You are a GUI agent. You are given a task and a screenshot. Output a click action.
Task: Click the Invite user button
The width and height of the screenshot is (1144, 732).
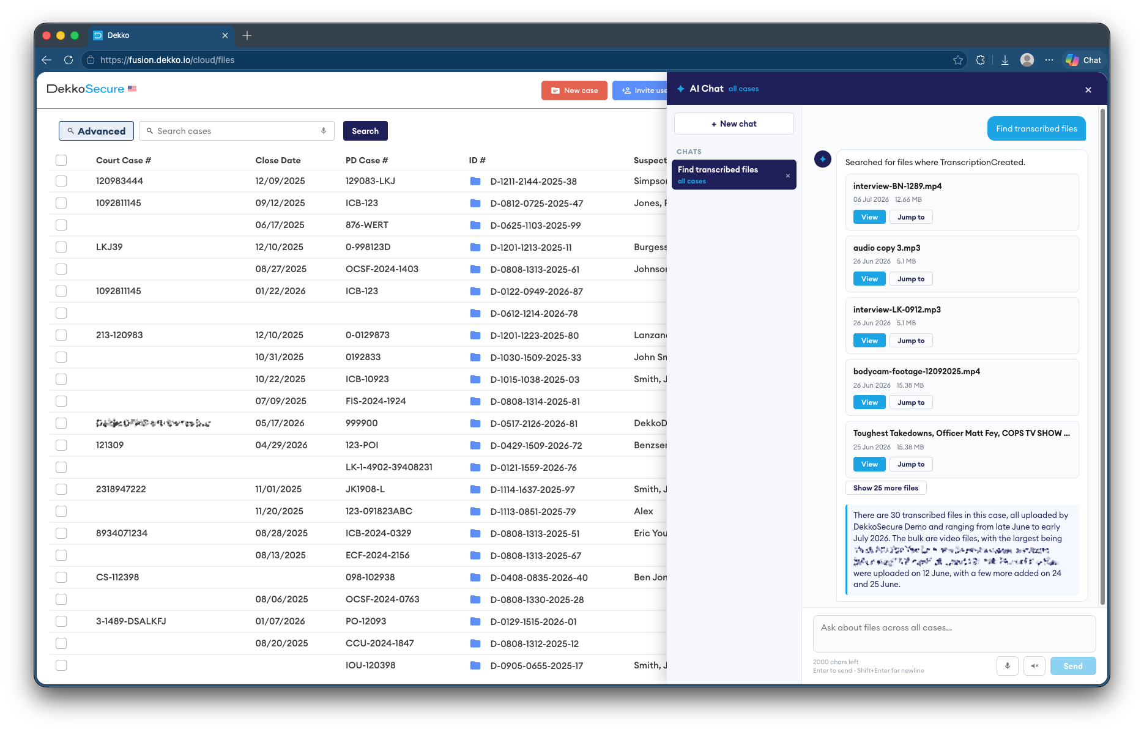click(x=640, y=91)
